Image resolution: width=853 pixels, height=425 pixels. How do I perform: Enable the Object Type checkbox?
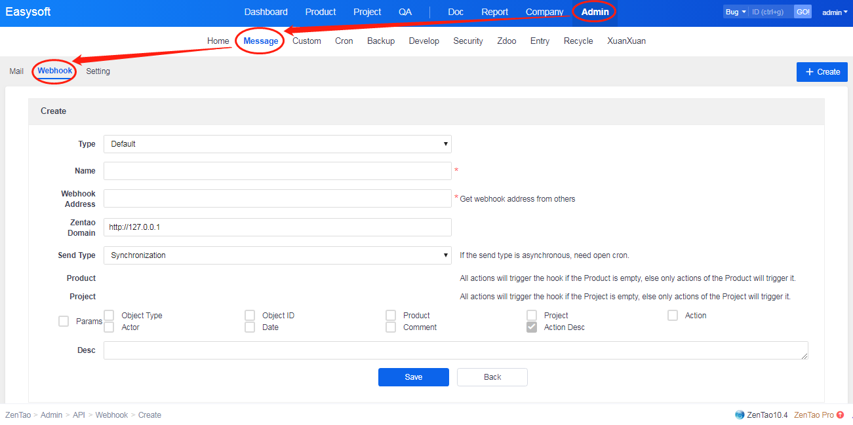coord(109,316)
